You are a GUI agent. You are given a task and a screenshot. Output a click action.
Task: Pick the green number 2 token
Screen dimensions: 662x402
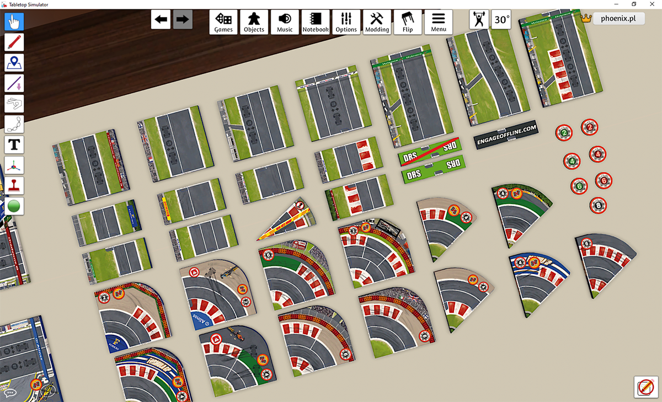[x=563, y=132]
